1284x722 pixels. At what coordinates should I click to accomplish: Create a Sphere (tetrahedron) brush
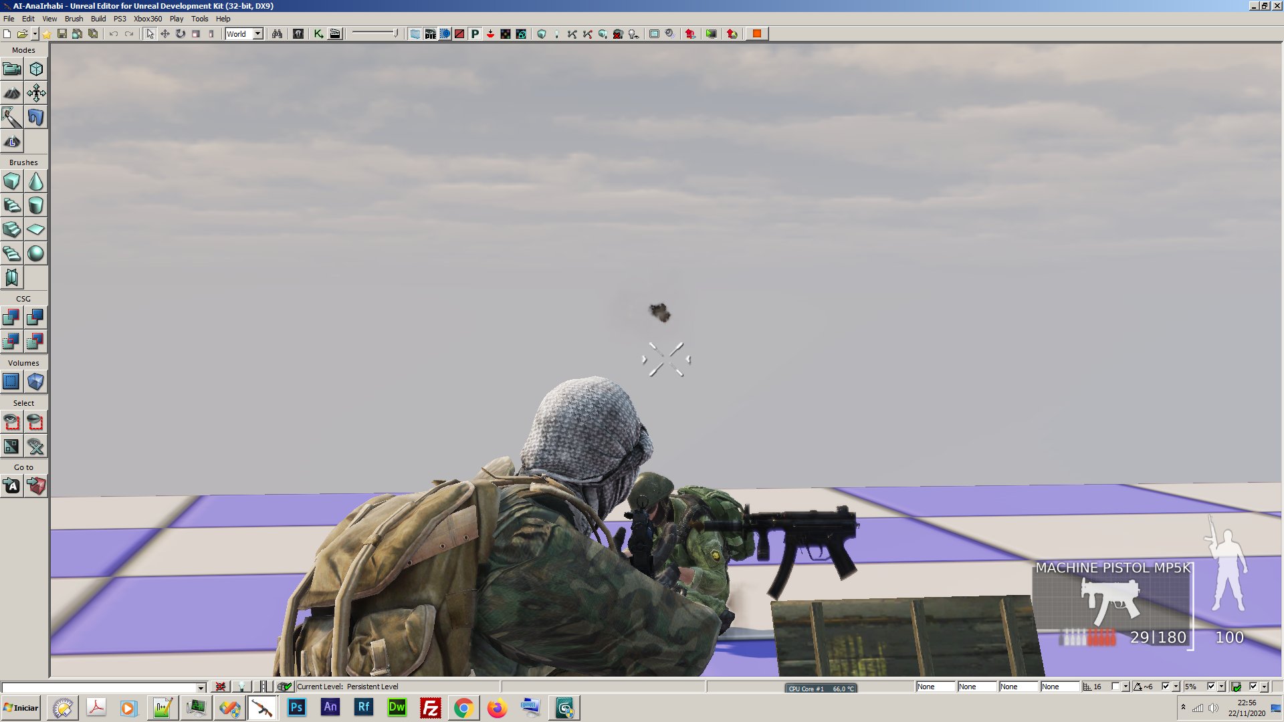pyautogui.click(x=36, y=253)
